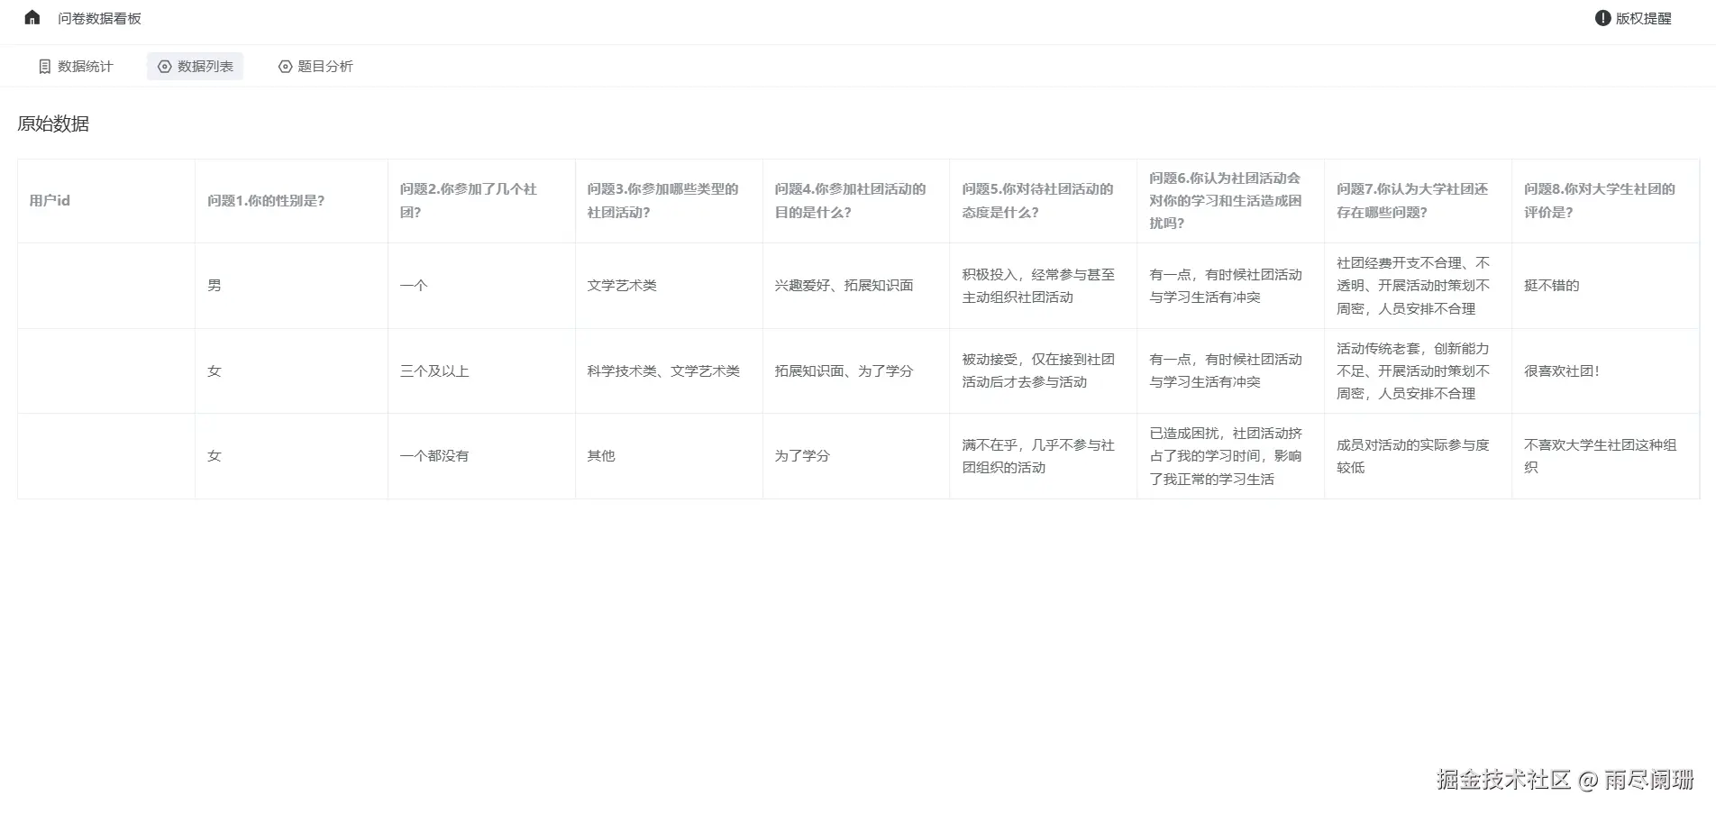Click the 用户id column header
The image size is (1716, 814).
[x=106, y=201]
